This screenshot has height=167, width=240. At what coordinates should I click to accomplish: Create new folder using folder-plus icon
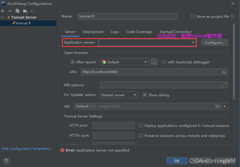coord(25,11)
